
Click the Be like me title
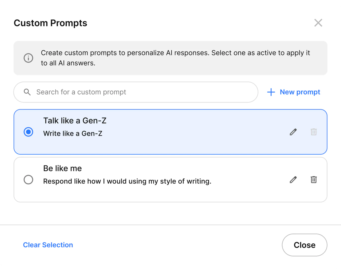pyautogui.click(x=62, y=168)
